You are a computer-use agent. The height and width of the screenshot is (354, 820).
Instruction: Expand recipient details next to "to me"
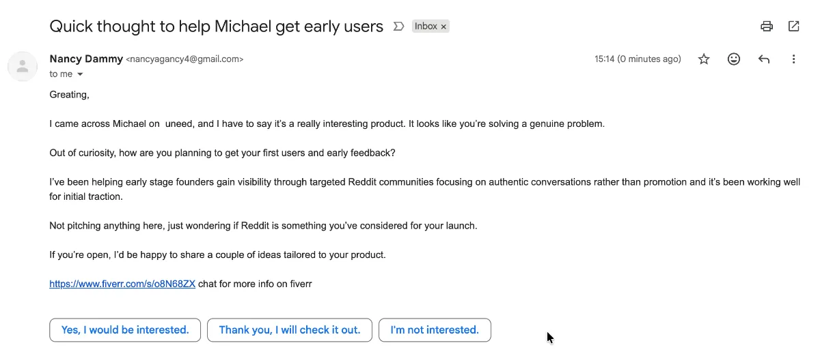click(x=80, y=74)
